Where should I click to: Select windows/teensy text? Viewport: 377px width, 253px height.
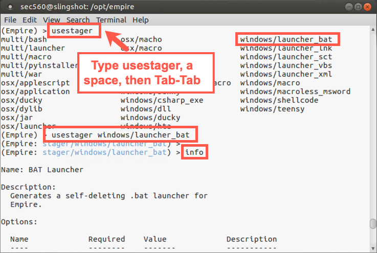click(x=272, y=109)
